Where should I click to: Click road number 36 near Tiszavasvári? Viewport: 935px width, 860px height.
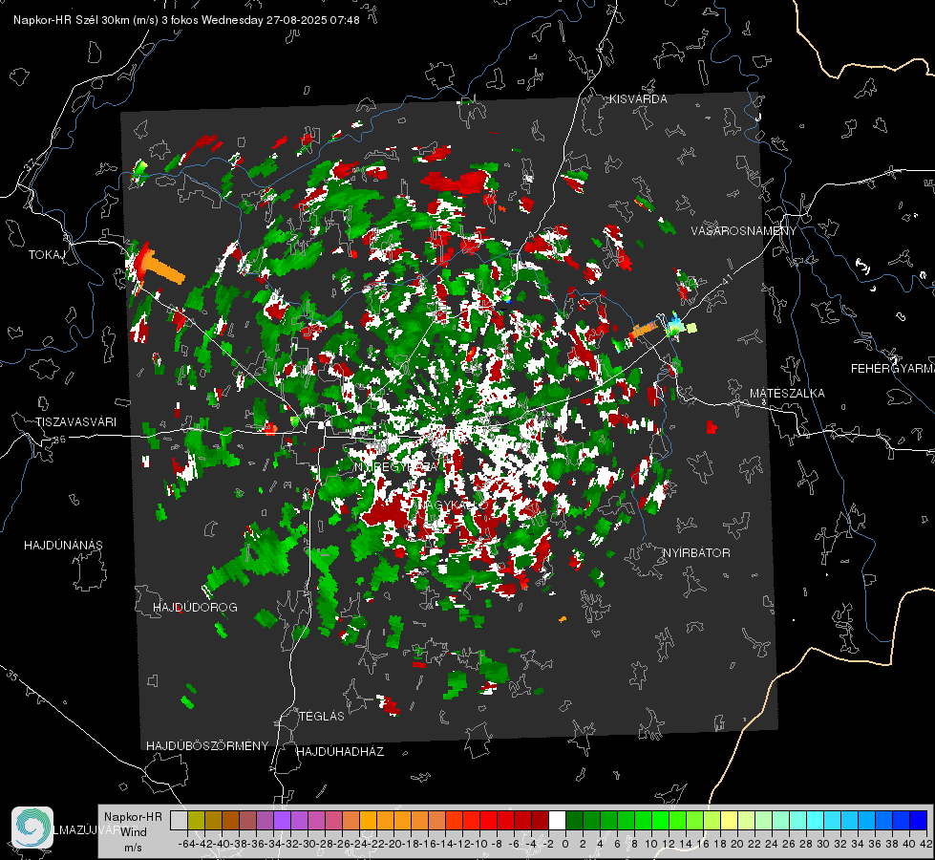click(59, 440)
